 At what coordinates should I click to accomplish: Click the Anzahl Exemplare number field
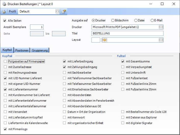37,27
